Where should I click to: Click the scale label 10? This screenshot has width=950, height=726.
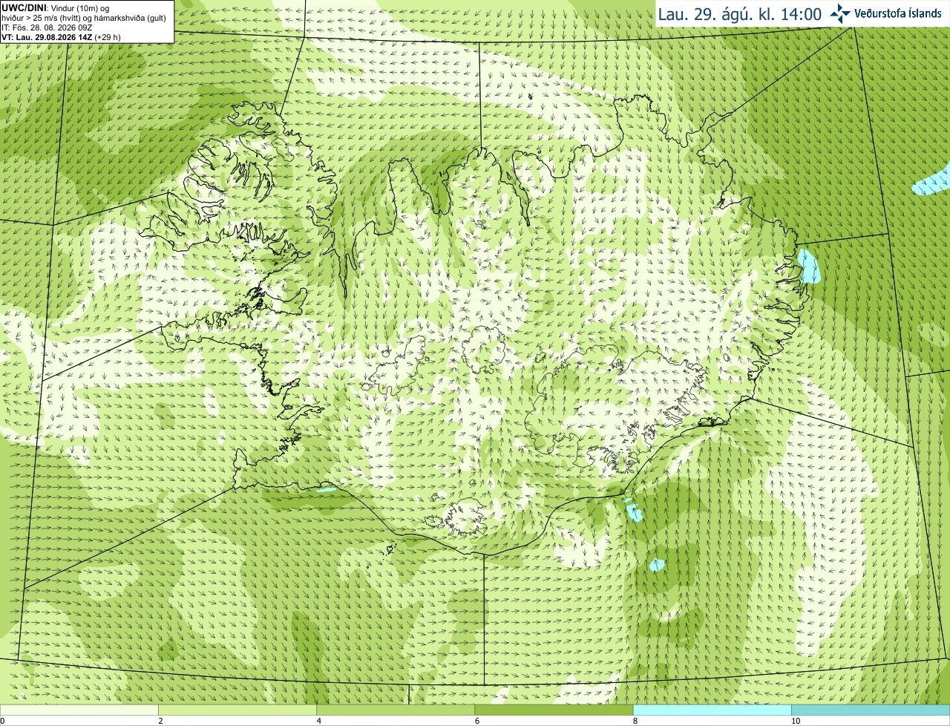(x=796, y=721)
